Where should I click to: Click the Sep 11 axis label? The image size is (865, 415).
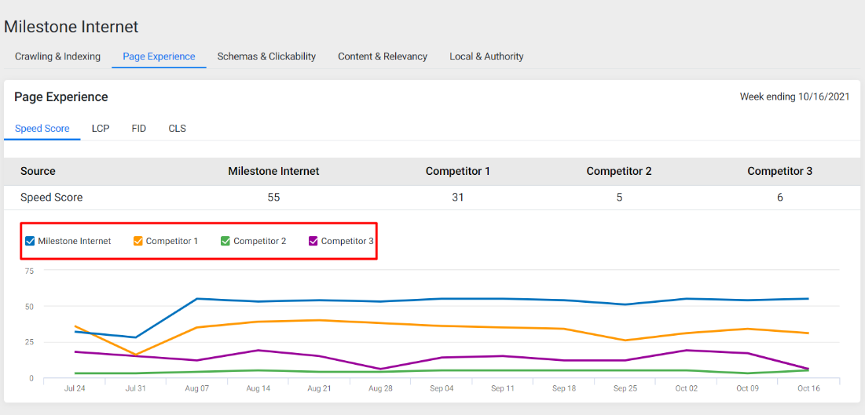[503, 388]
